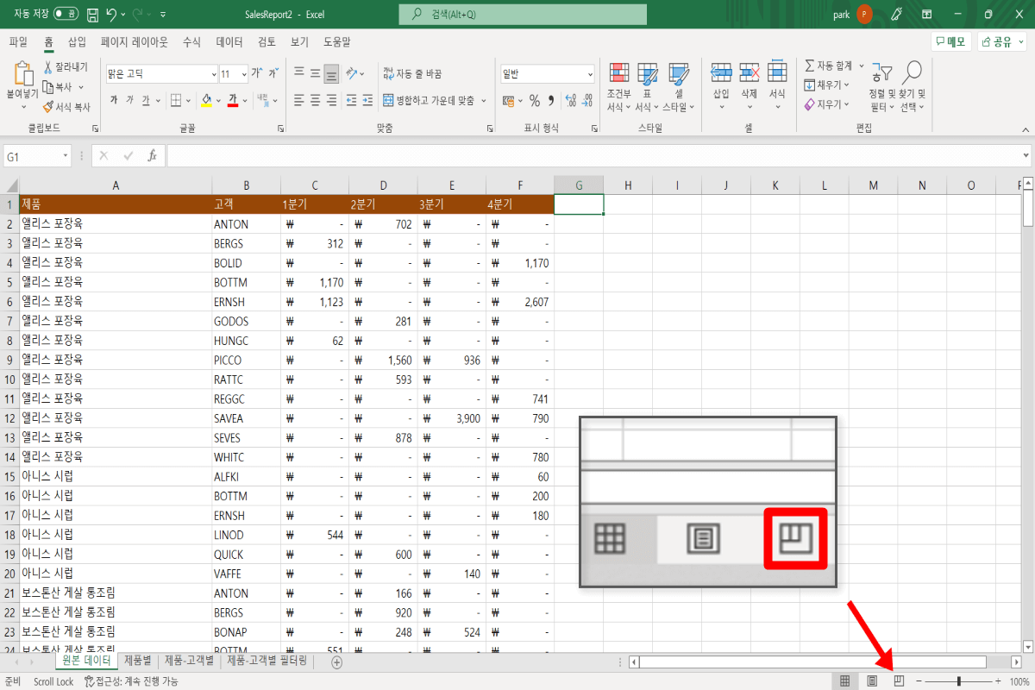
Task: Increase font size with the larger 가 icon
Action: (x=256, y=73)
